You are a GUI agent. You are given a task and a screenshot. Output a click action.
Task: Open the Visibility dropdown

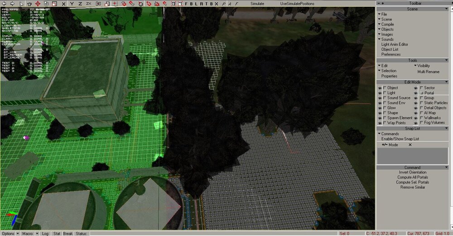(x=422, y=66)
